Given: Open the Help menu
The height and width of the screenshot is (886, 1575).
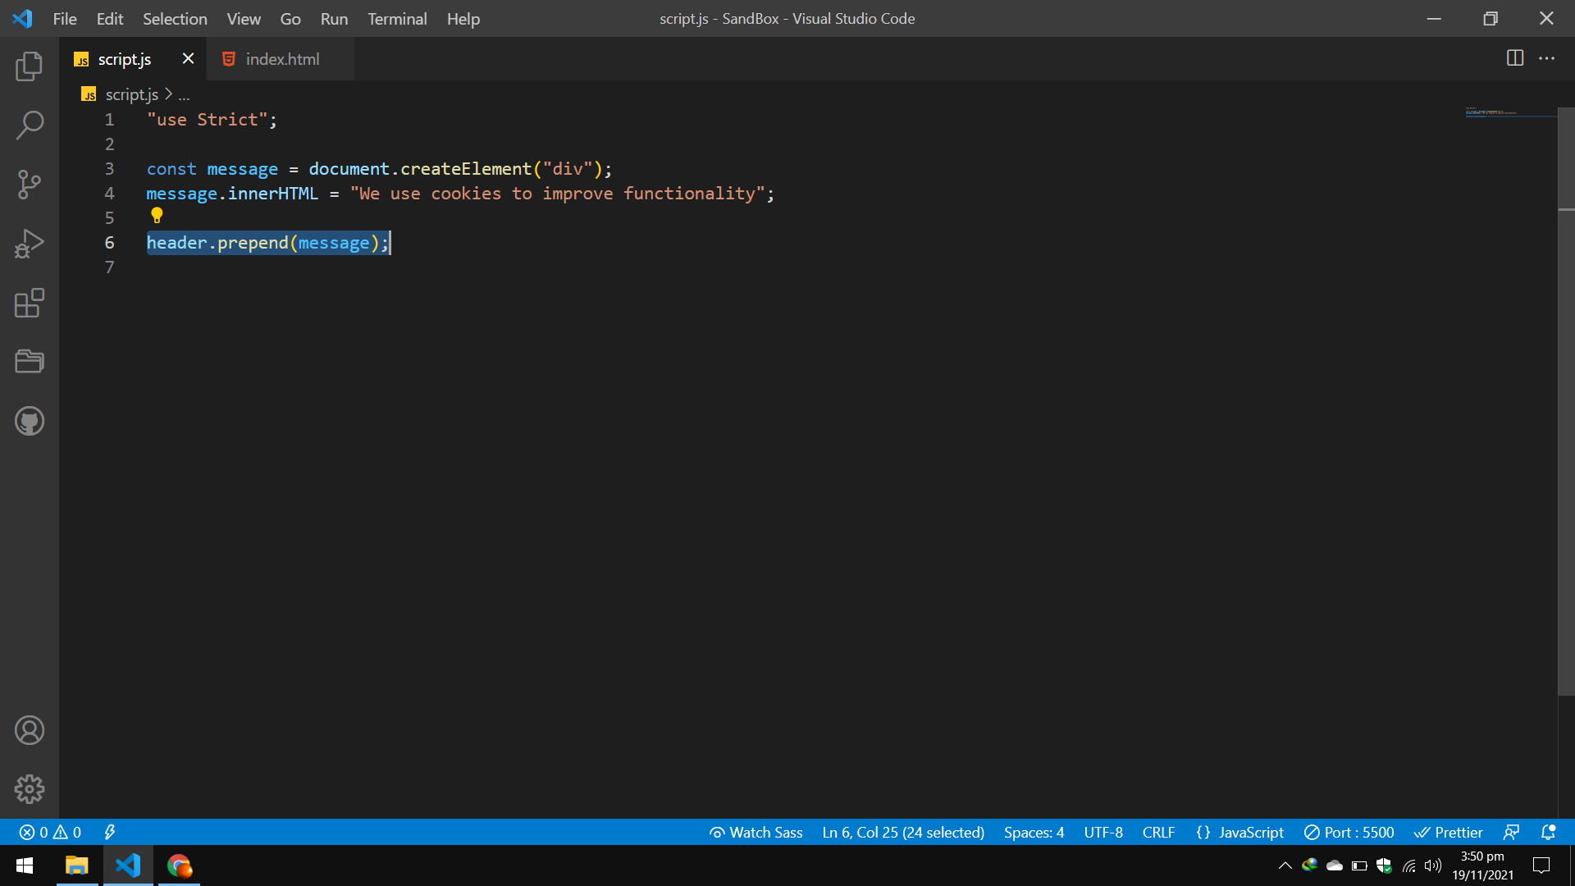Looking at the screenshot, I should point(463,19).
